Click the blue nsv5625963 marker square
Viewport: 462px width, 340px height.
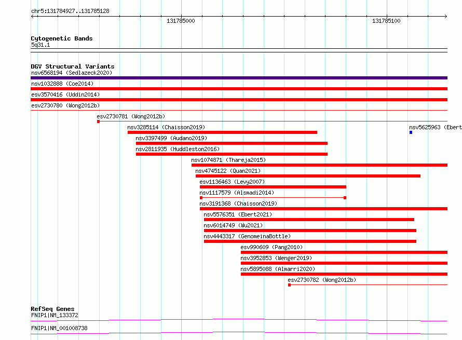point(411,132)
